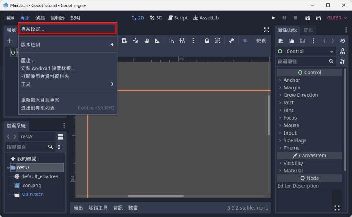This screenshot has height=217, width=352.
Task: Open the 編輯器 menu
Action: [x=58, y=18]
